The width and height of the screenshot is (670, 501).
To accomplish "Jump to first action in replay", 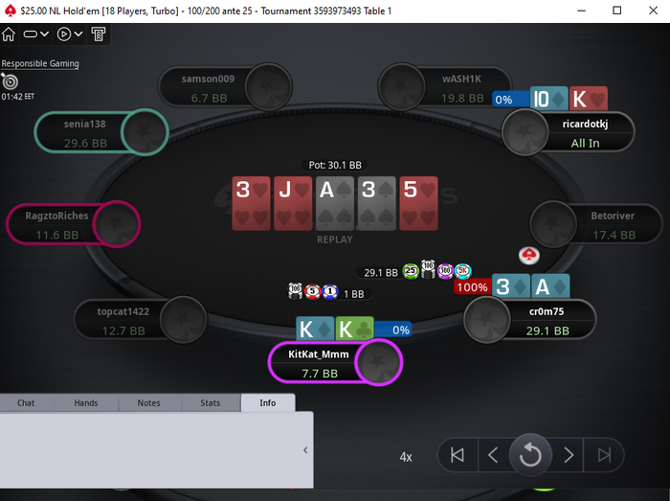I will tap(458, 455).
